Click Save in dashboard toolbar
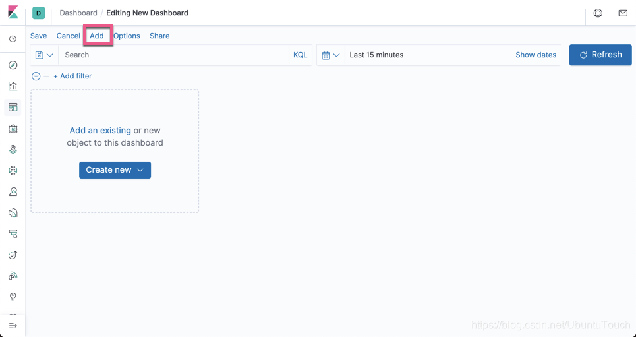 [38, 36]
